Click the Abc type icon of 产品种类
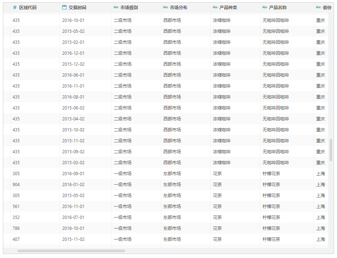 [x=215, y=7]
